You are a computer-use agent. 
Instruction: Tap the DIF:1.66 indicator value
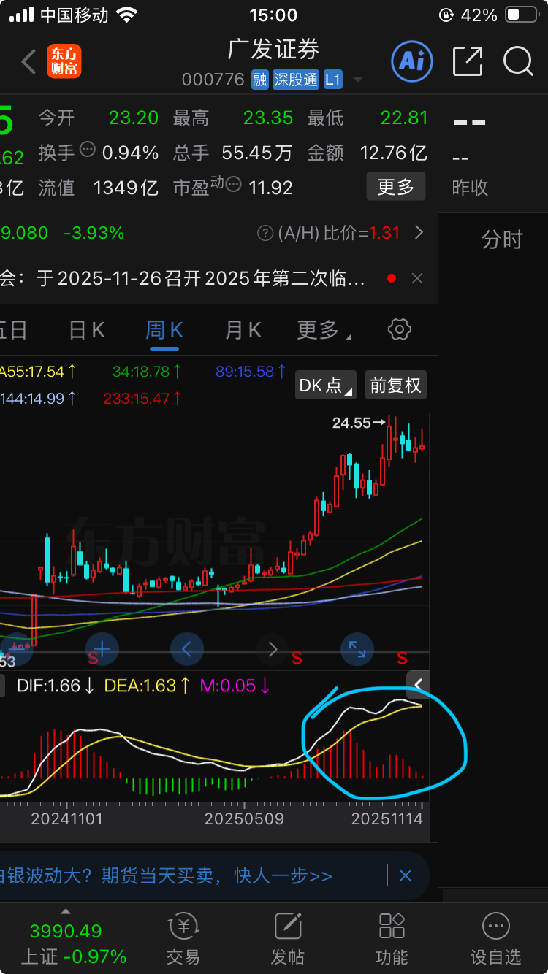tap(56, 686)
